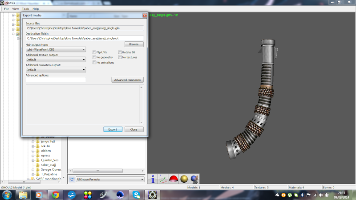
Task: Click the 'Meshes: 4' status bar entry
Action: point(227,188)
